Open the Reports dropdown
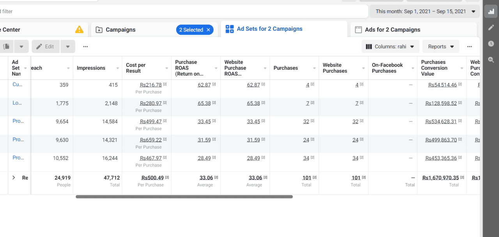This screenshot has width=499, height=237. coord(441,46)
